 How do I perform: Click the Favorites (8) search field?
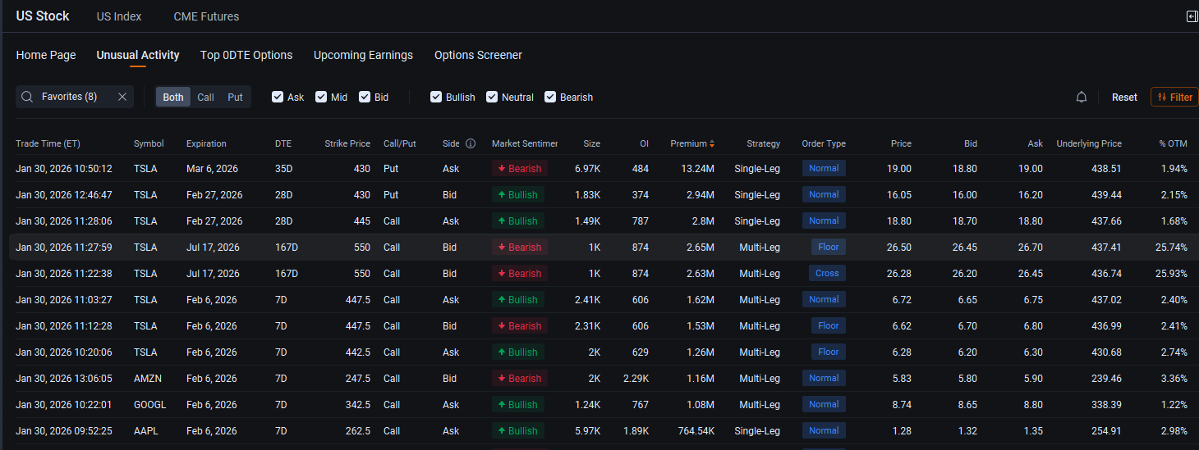[75, 97]
